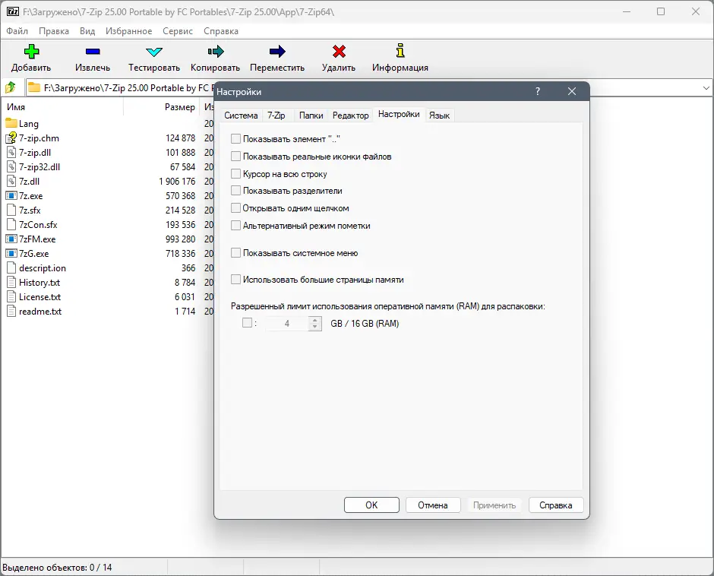Select the readme.txt document icon
714x576 pixels.
tap(11, 312)
